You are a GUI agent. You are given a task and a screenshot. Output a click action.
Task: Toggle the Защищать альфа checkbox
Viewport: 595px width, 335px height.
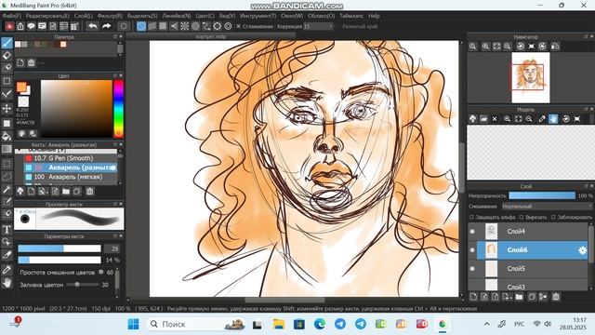471,217
